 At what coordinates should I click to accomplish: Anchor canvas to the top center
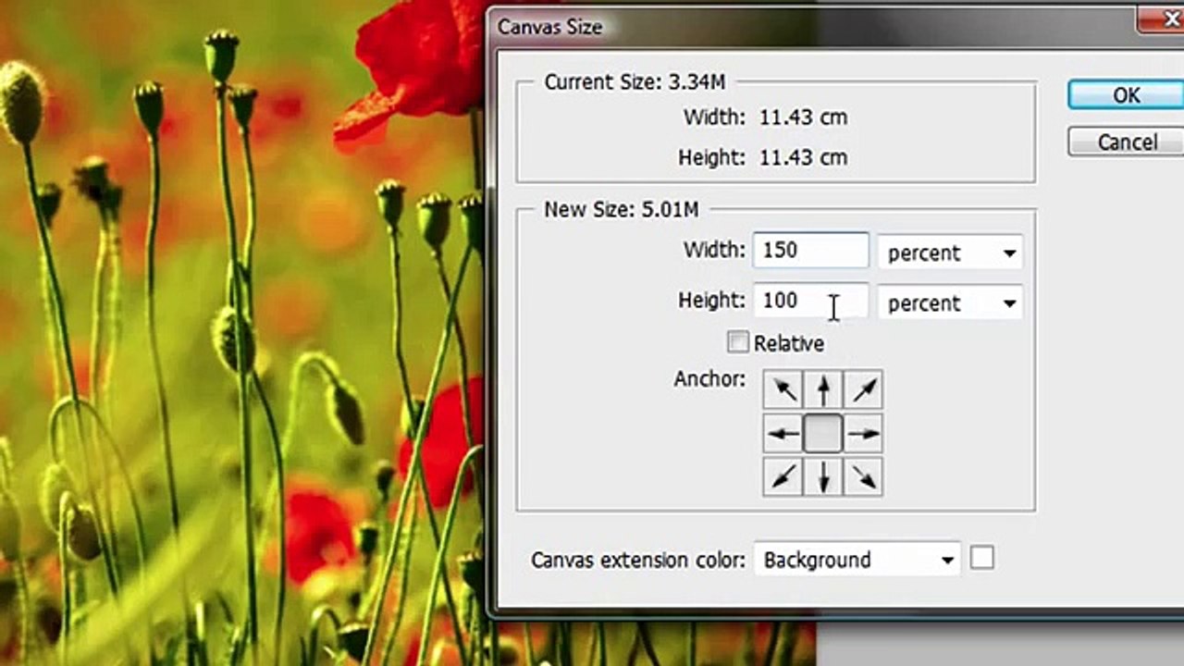pyautogui.click(x=823, y=389)
